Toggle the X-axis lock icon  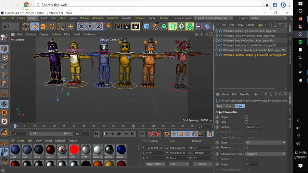[x=81, y=26]
